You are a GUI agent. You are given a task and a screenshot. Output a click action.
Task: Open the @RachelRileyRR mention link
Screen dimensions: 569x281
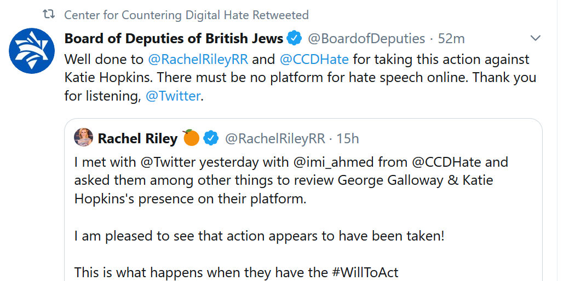[x=198, y=59]
